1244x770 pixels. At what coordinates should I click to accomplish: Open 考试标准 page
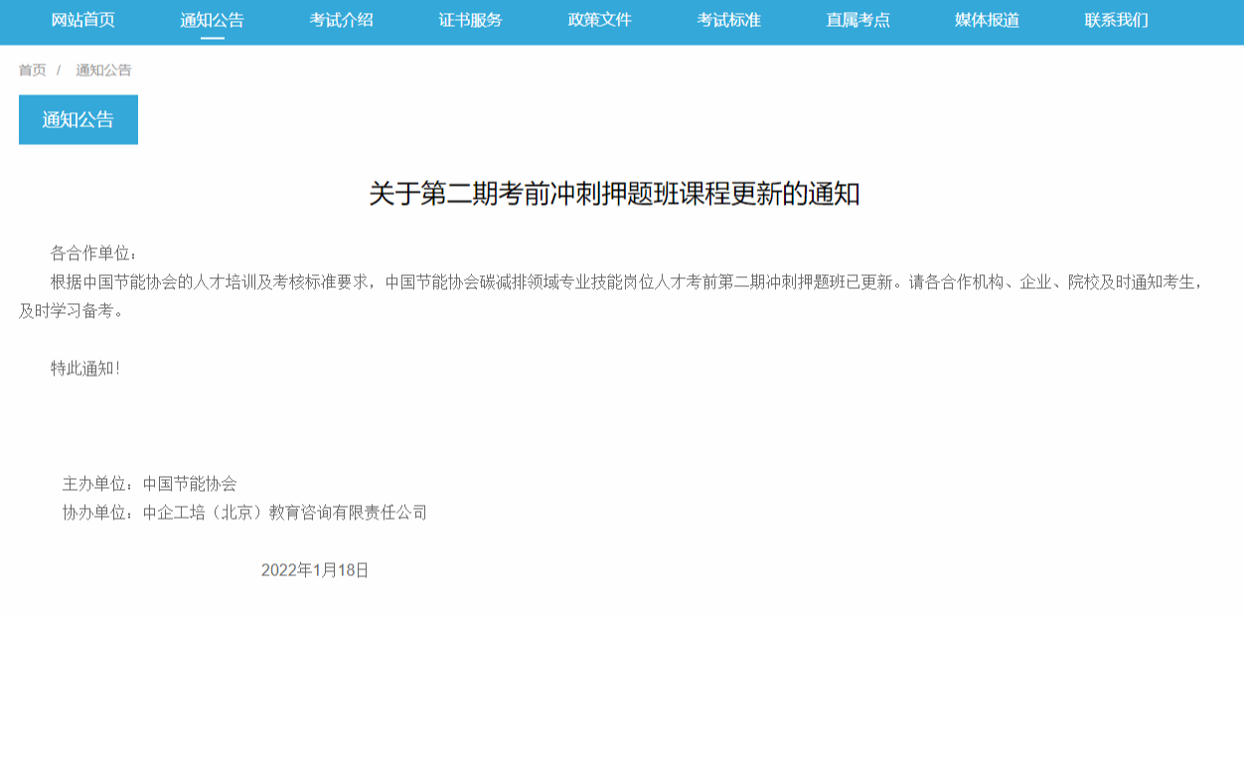[729, 20]
